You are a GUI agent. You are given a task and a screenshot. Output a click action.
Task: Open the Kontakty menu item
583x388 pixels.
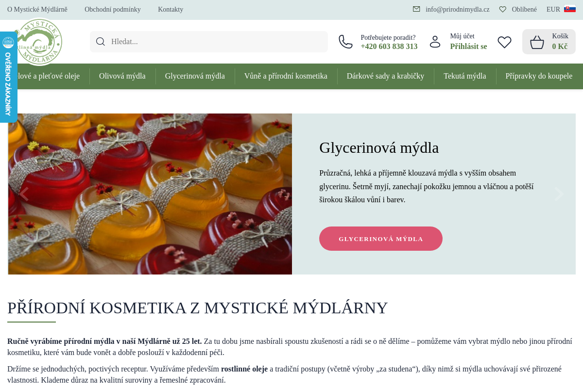171,9
